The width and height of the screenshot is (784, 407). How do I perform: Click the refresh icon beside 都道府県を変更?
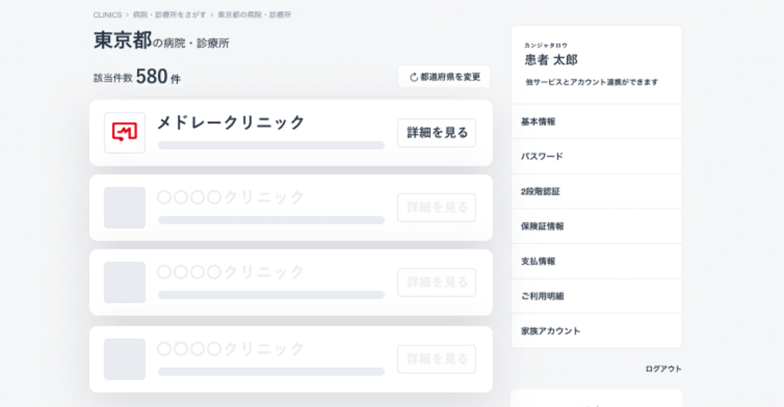tap(414, 77)
